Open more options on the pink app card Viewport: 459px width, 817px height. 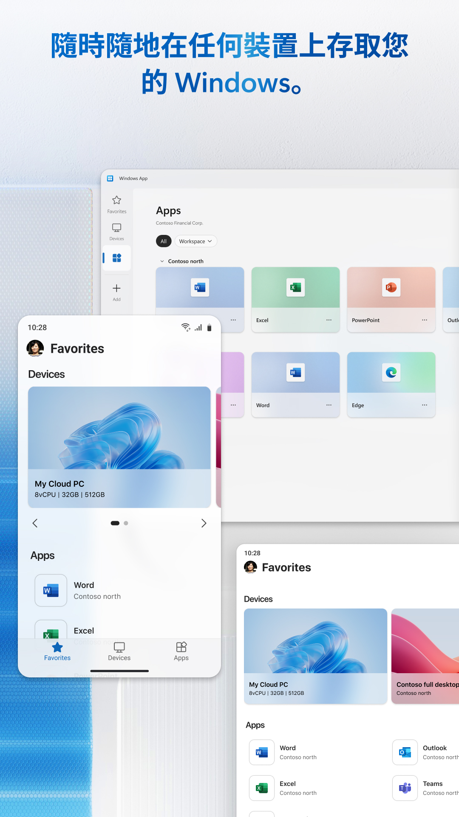[233, 405]
